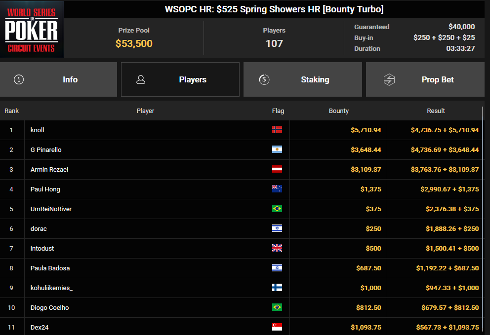Click Brazil flag next to UmReiNoRiver
Image resolution: width=490 pixels, height=335 pixels.
pos(277,209)
